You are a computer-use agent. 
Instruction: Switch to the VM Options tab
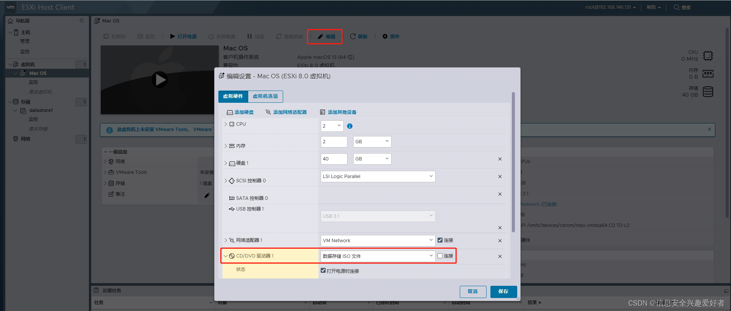266,96
